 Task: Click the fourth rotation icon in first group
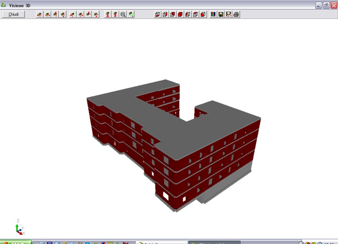click(x=63, y=14)
